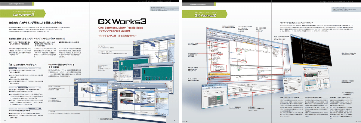
Task: Open the オプション(O) menu in GX Simulator2
Action: (x=217, y=88)
